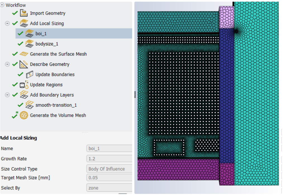Click the Update Boundaries icon
This screenshot has width=283, height=195.
coord(29,75)
